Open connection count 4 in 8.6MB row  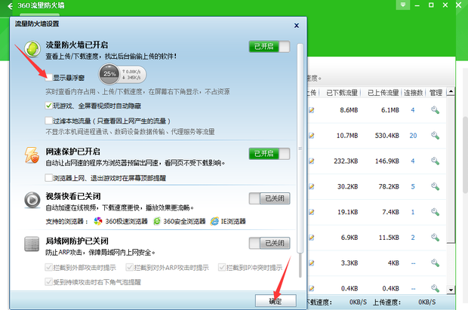413,110
